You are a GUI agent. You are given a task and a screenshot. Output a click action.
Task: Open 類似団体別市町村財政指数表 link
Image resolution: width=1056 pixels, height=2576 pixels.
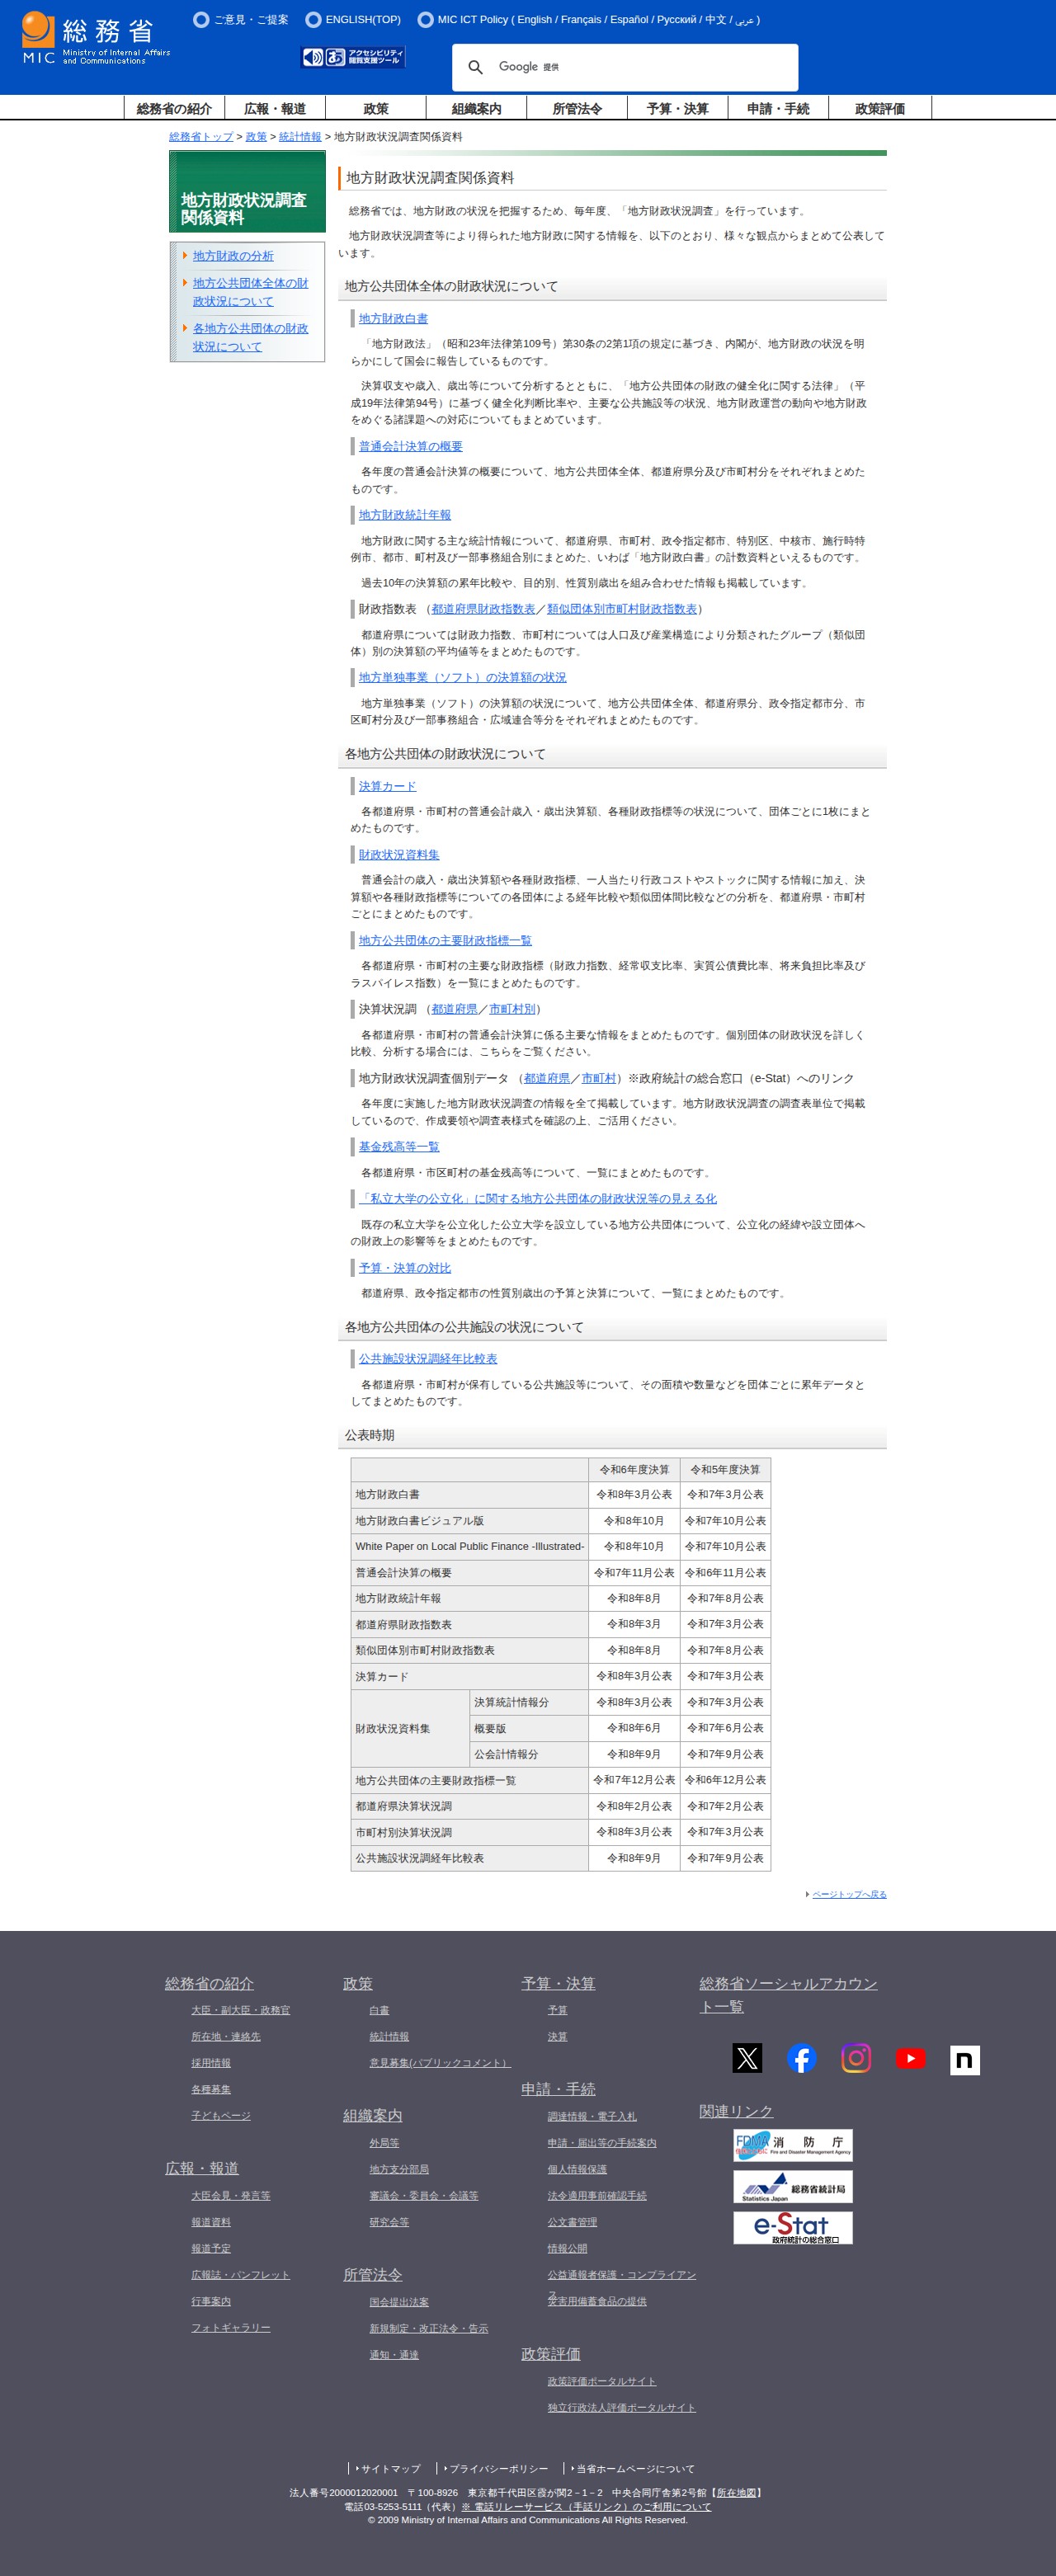point(622,609)
